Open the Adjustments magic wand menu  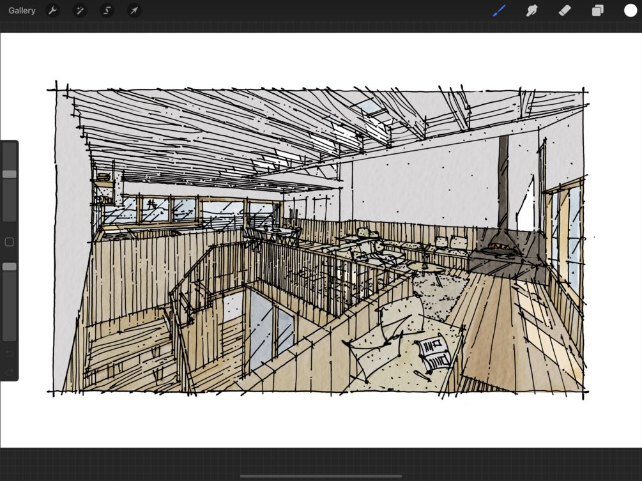pos(80,11)
